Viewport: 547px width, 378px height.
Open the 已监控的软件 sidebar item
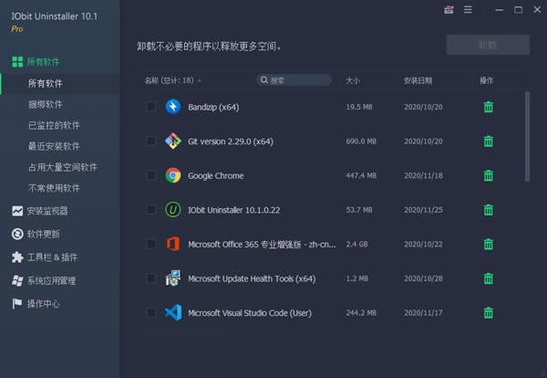54,125
